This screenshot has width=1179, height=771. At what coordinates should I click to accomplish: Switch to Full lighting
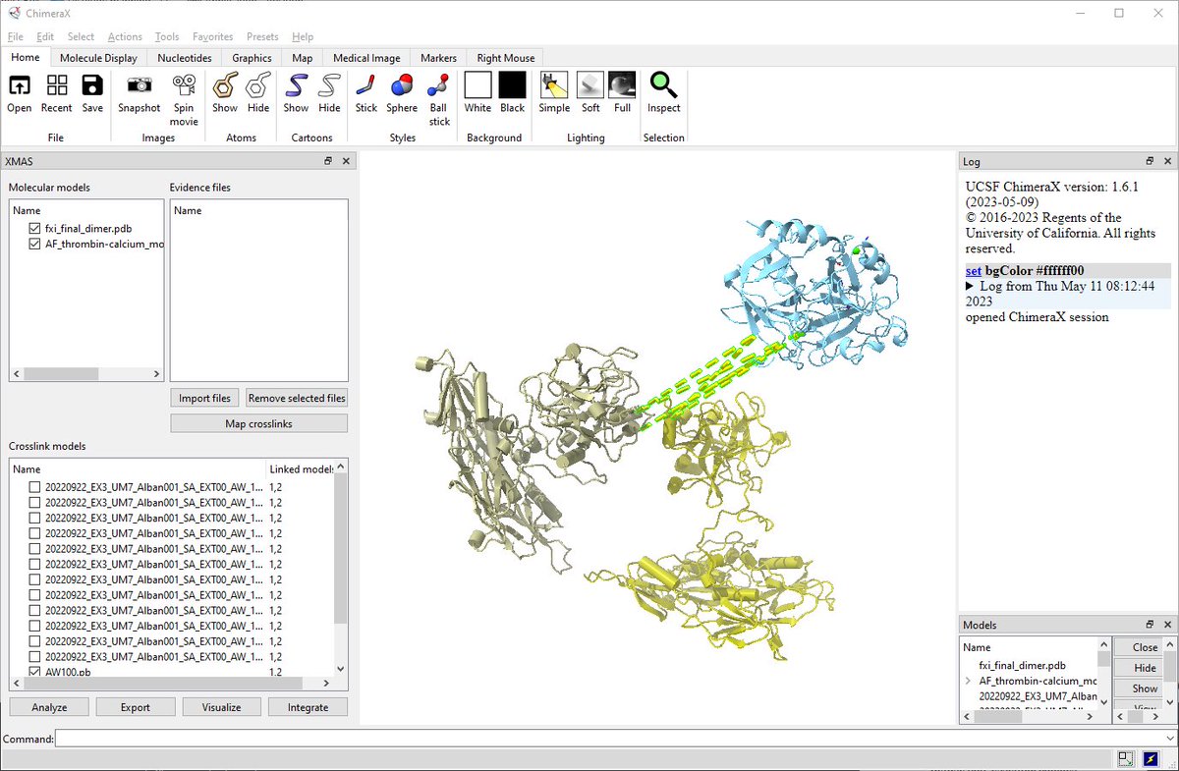point(622,86)
